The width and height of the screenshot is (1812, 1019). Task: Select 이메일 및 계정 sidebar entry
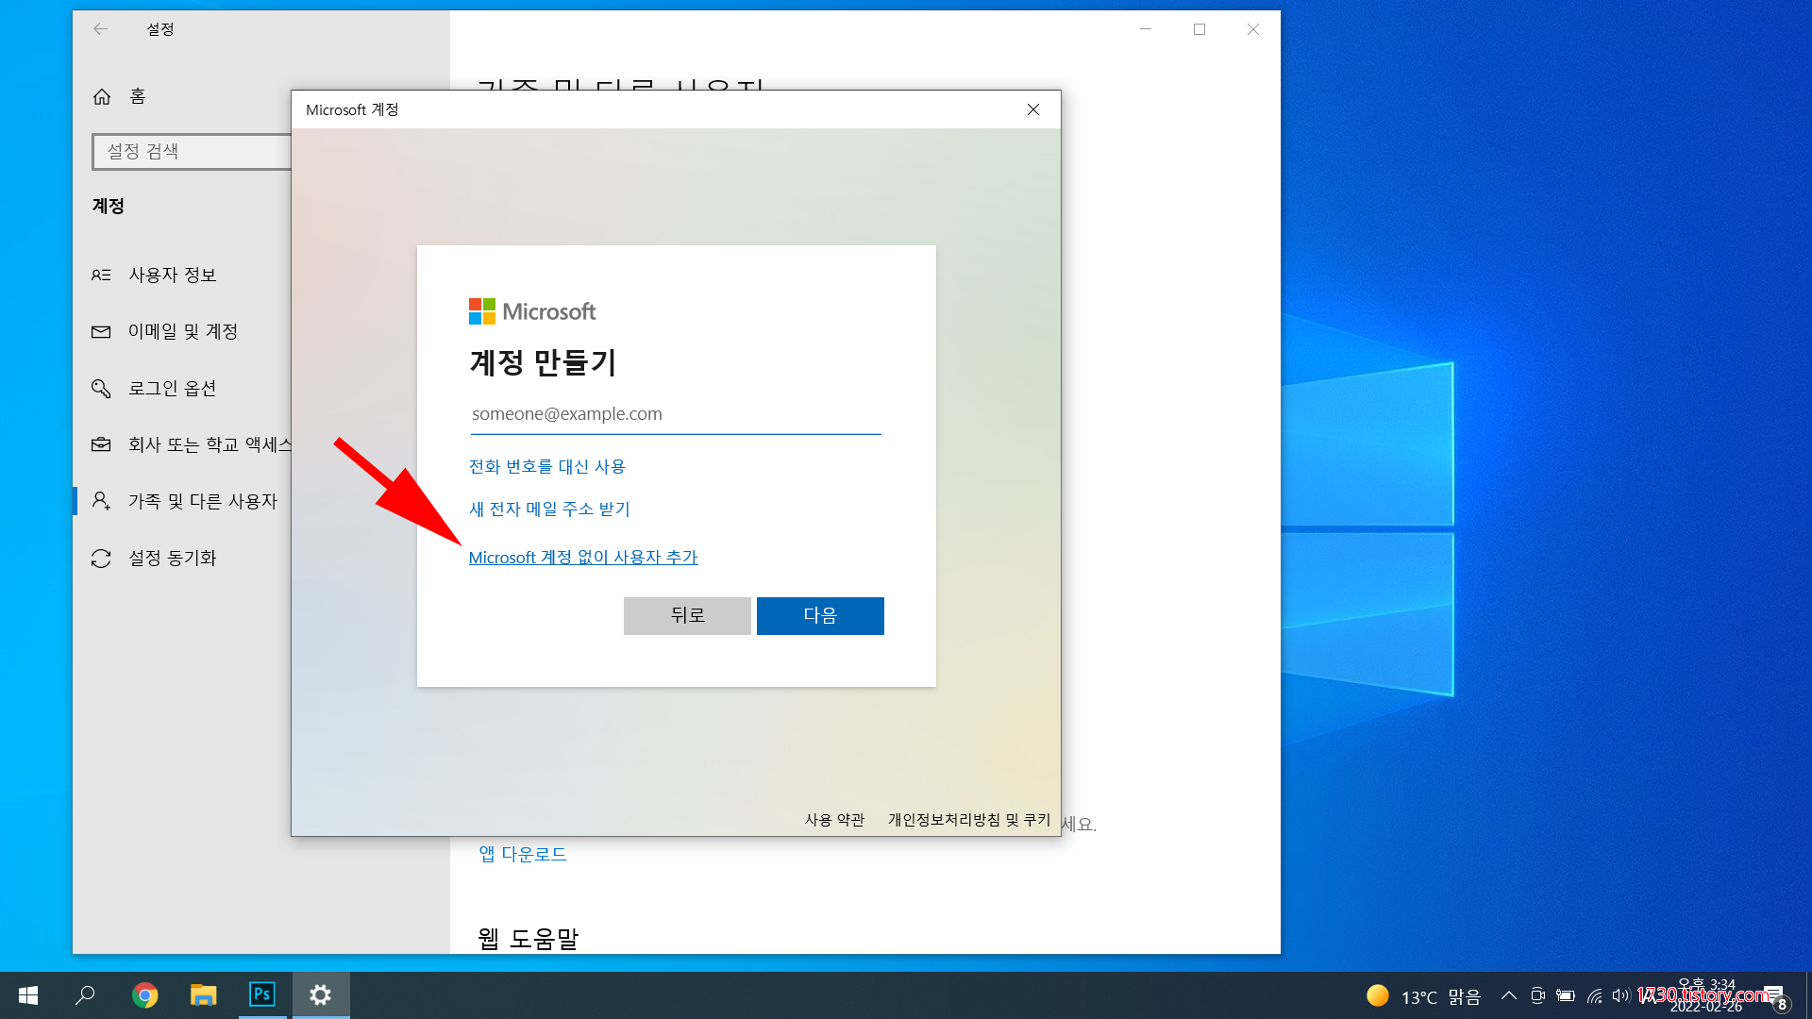[x=182, y=331]
